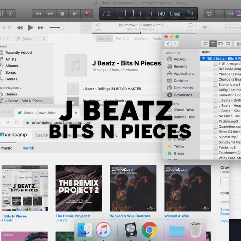Open Google Chrome from the Dock
Screen dimensions: 241x241
coord(149,230)
